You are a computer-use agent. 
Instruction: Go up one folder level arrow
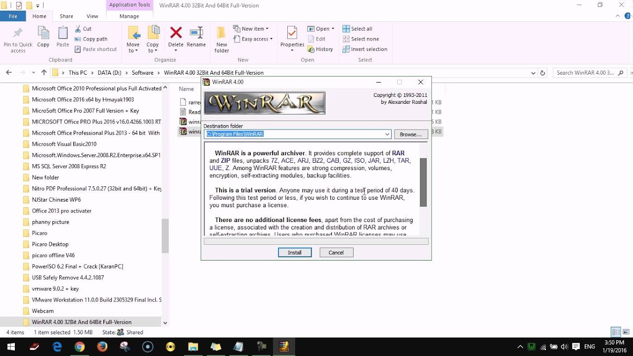(44, 72)
